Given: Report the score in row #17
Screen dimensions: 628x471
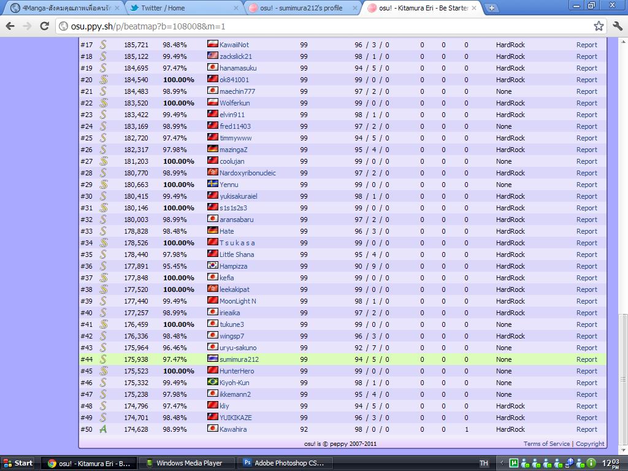Looking at the screenshot, I should (587, 45).
